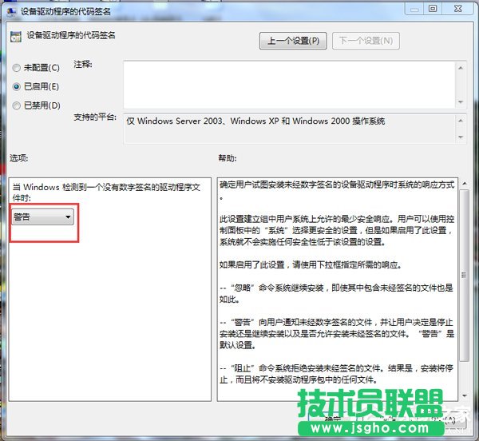This screenshot has height=441, width=479.
Task: Click the help paragraph starting with "阻止"
Action: click(x=336, y=374)
